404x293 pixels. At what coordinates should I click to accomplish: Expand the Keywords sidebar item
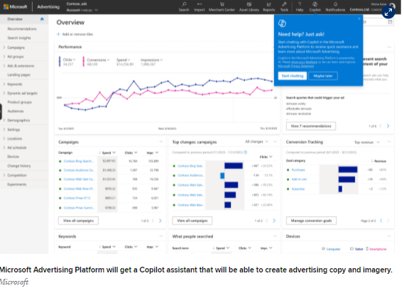pos(4,84)
